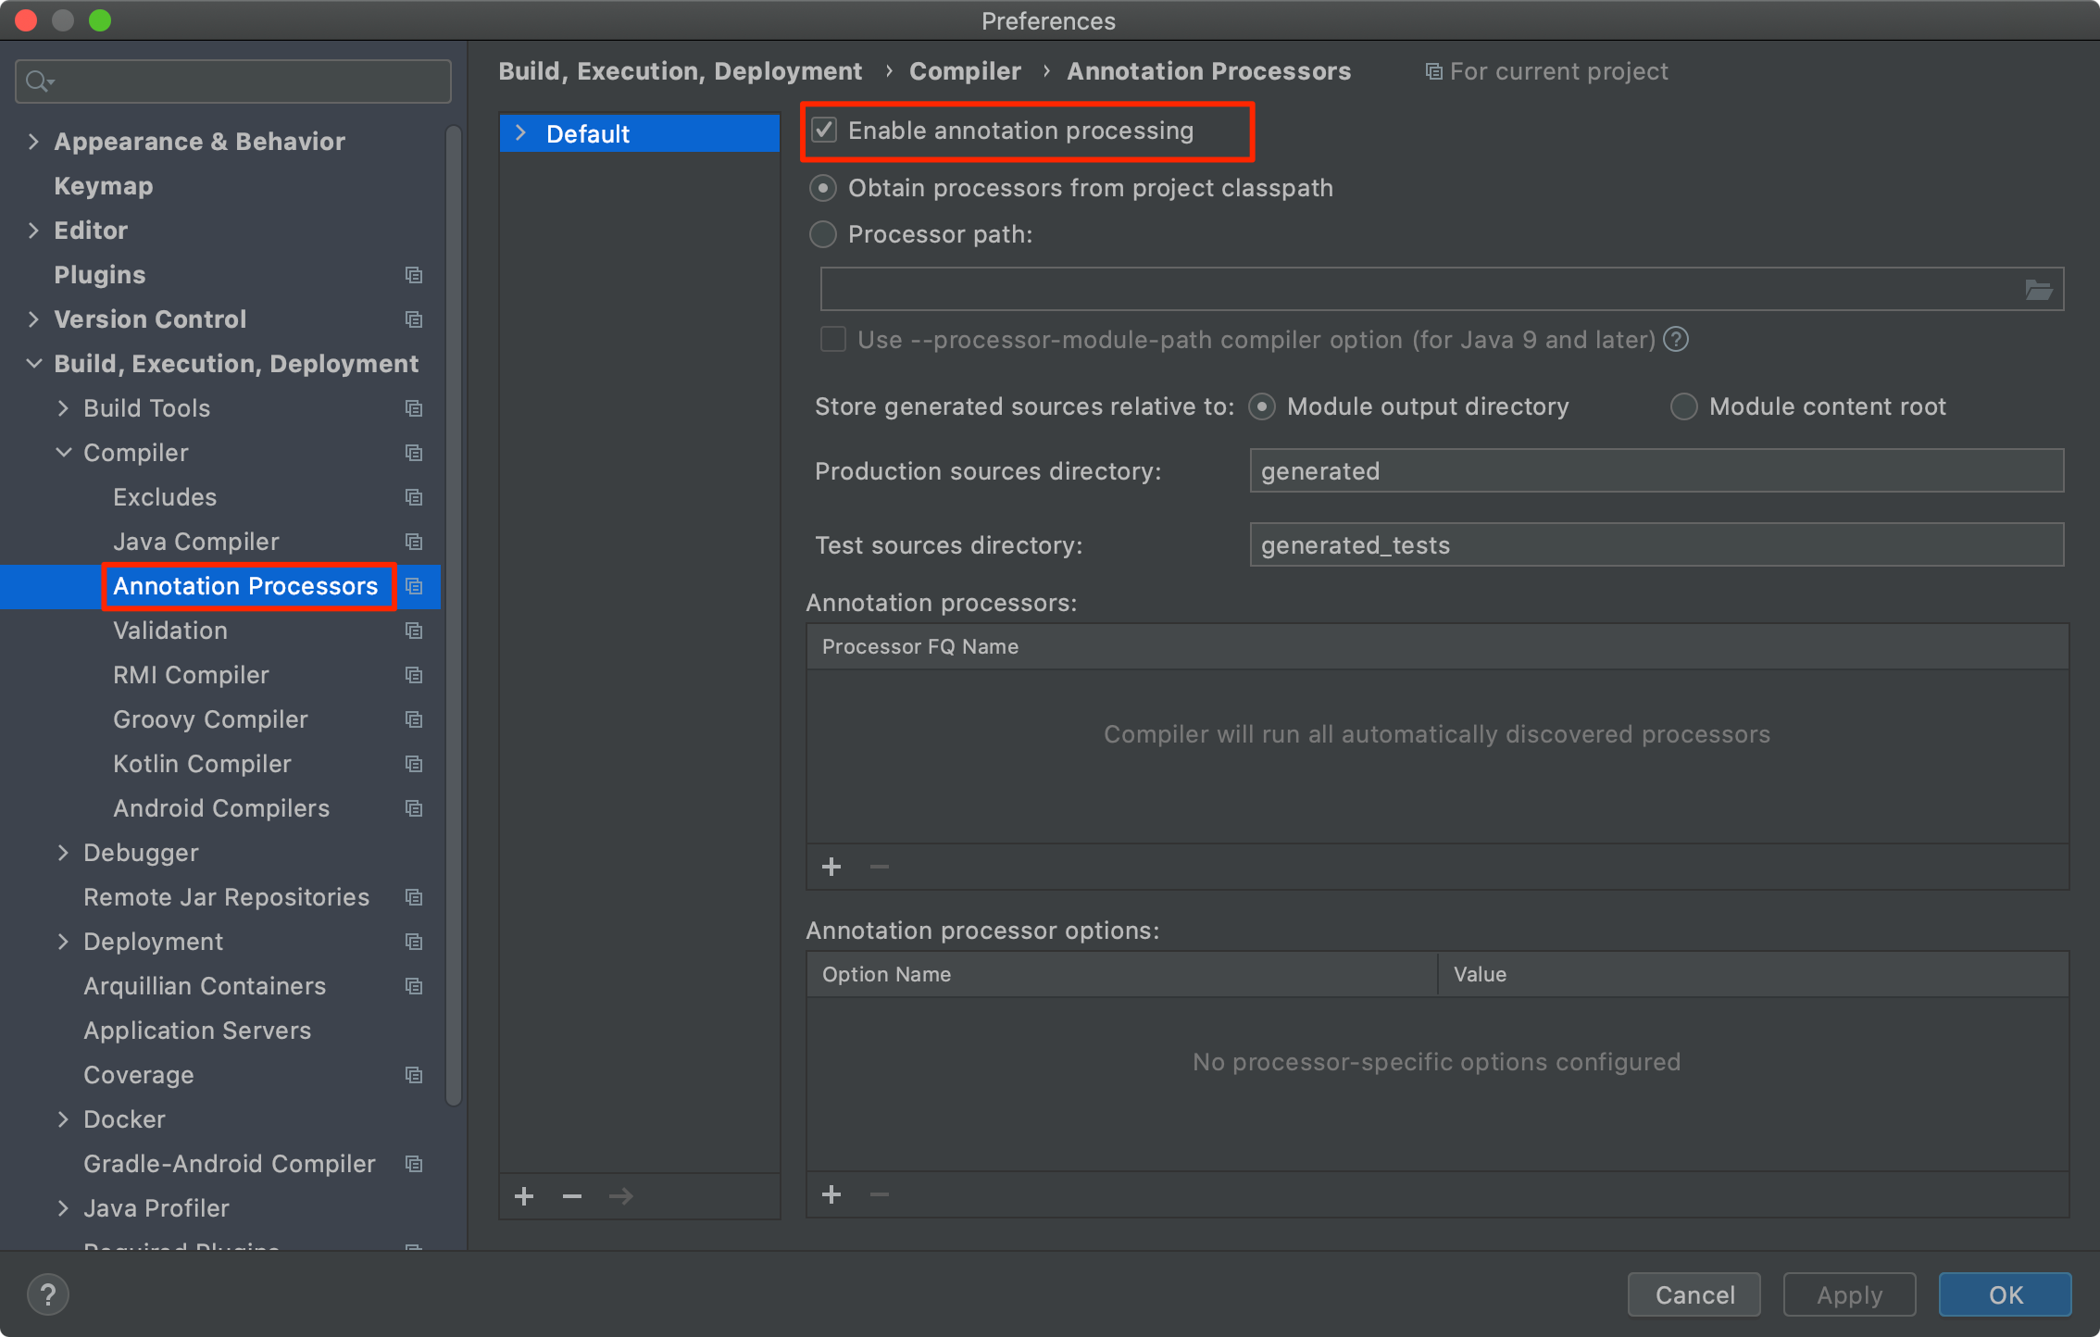
Task: Select the Processor path radio button
Action: point(823,234)
